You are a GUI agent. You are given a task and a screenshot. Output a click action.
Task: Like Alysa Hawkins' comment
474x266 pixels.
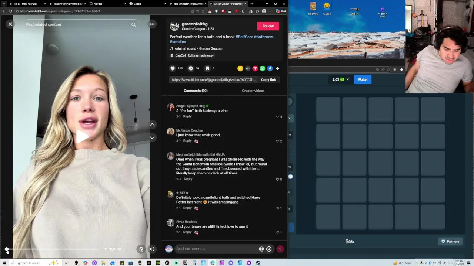278,232
